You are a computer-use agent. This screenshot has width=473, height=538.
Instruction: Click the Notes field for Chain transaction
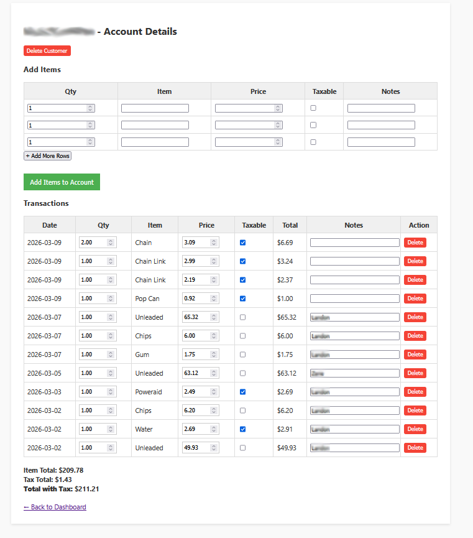click(x=354, y=243)
